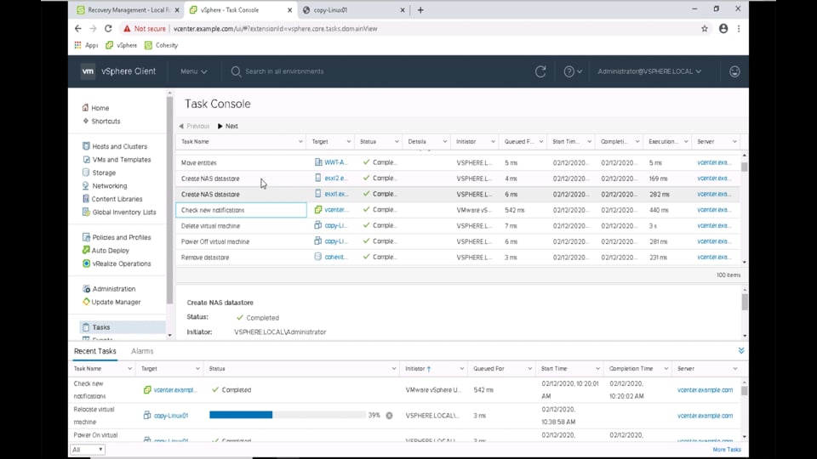Open Shortcuts in the sidebar
Screen dimensions: 817x459
[101, 121]
